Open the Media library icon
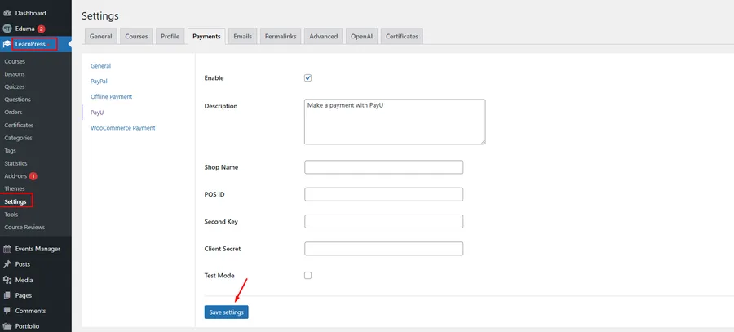This screenshot has height=332, width=734. pyautogui.click(x=7, y=280)
